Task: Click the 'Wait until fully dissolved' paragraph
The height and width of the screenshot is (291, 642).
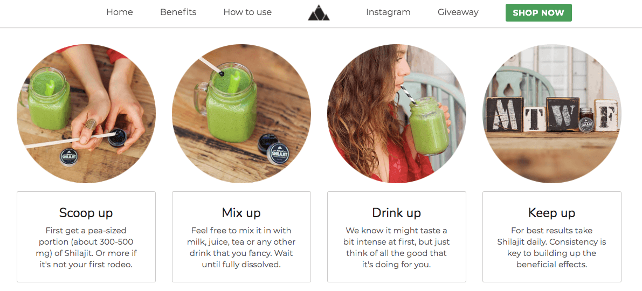Action: pos(241,247)
